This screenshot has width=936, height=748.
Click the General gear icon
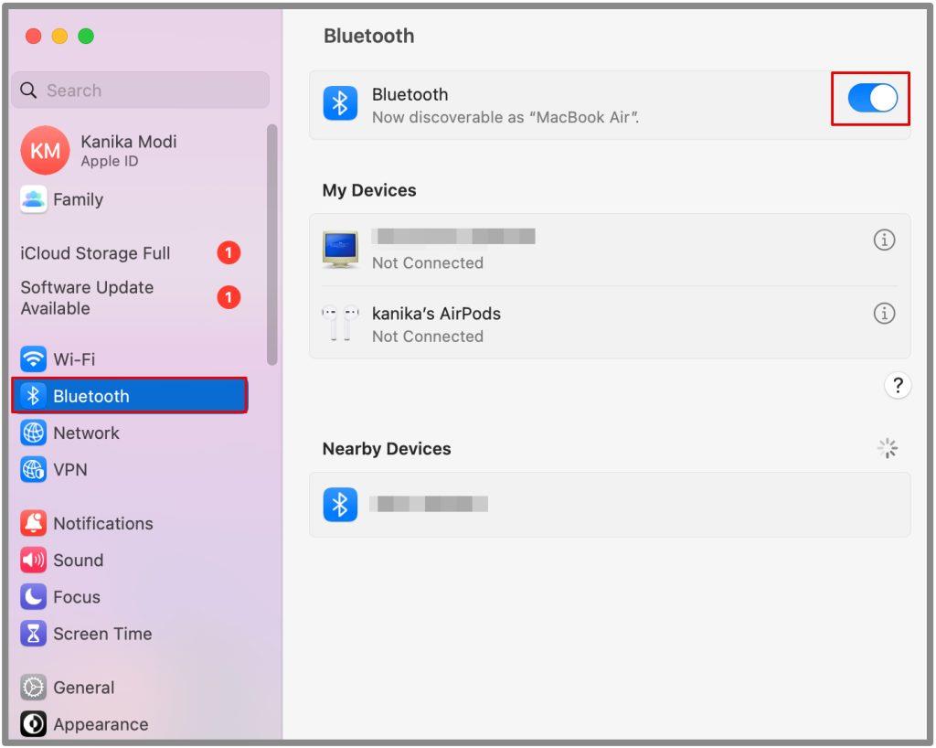(x=34, y=688)
